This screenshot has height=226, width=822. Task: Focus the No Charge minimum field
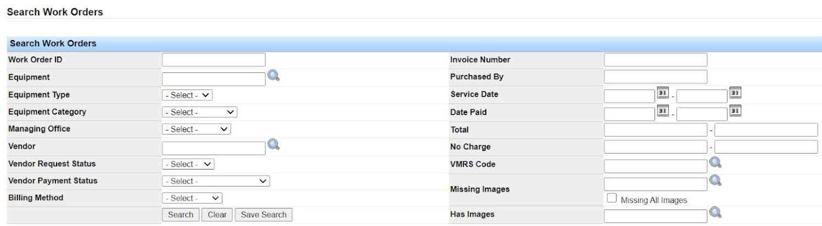tap(656, 147)
